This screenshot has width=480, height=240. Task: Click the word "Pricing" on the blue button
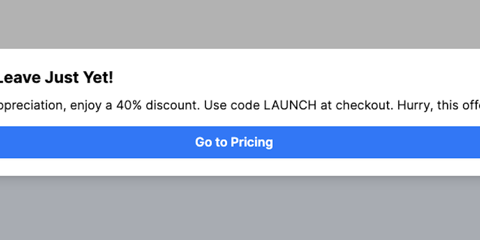click(251, 142)
